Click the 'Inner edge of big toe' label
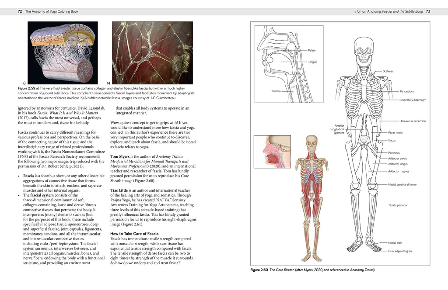The height and width of the screenshot is (290, 448). click(400, 251)
